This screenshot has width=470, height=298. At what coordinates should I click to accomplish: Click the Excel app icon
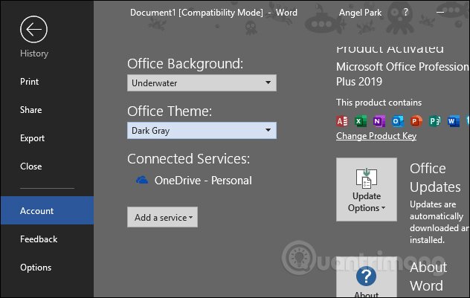click(x=361, y=121)
